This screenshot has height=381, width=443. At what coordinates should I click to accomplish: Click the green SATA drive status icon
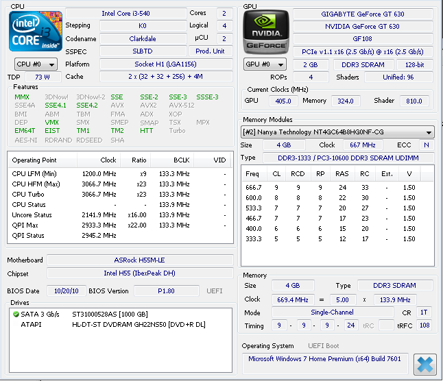pos(16,314)
